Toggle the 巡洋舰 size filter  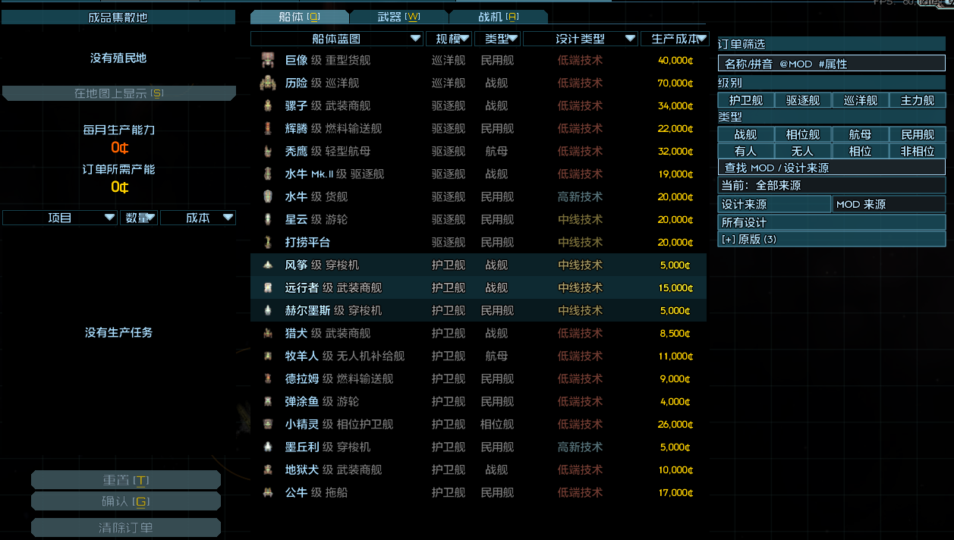tap(860, 99)
